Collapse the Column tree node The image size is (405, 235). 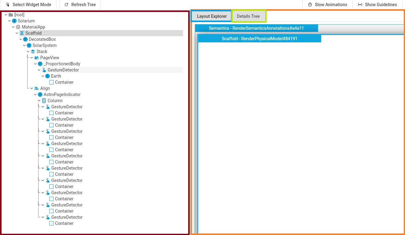[x=39, y=101]
